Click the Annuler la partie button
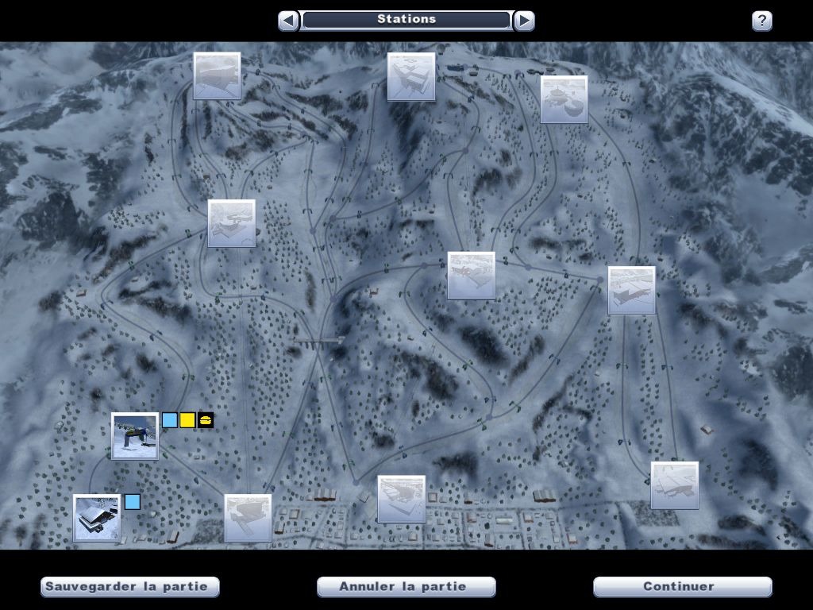This screenshot has width=813, height=610. [406, 587]
